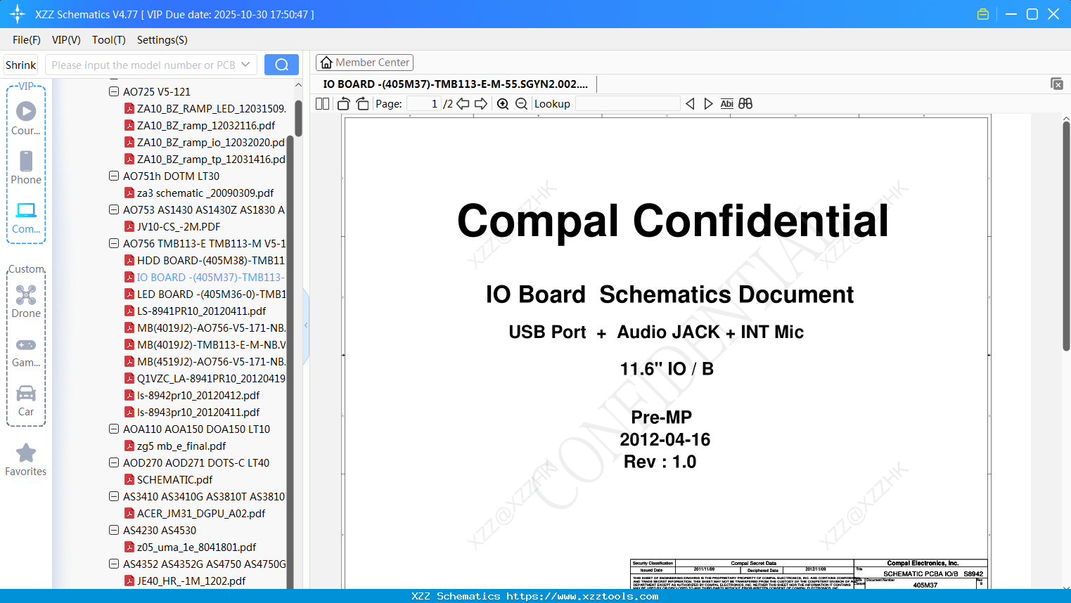1071x603 pixels.
Task: Toggle the two-page layout view icon
Action: pyautogui.click(x=322, y=103)
